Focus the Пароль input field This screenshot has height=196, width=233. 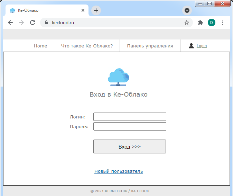[130, 126]
